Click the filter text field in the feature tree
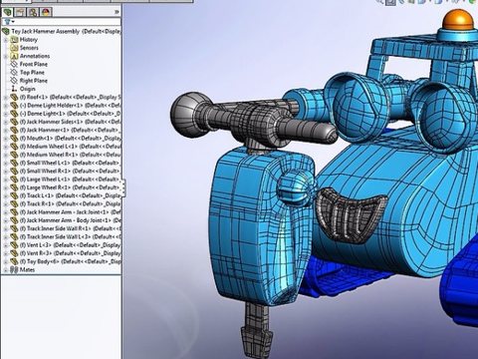This screenshot has width=478, height=359. coord(68,22)
